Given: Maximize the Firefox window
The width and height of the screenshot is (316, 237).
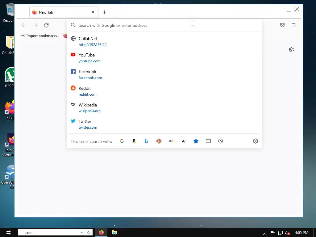Looking at the screenshot, I should click(289, 9).
